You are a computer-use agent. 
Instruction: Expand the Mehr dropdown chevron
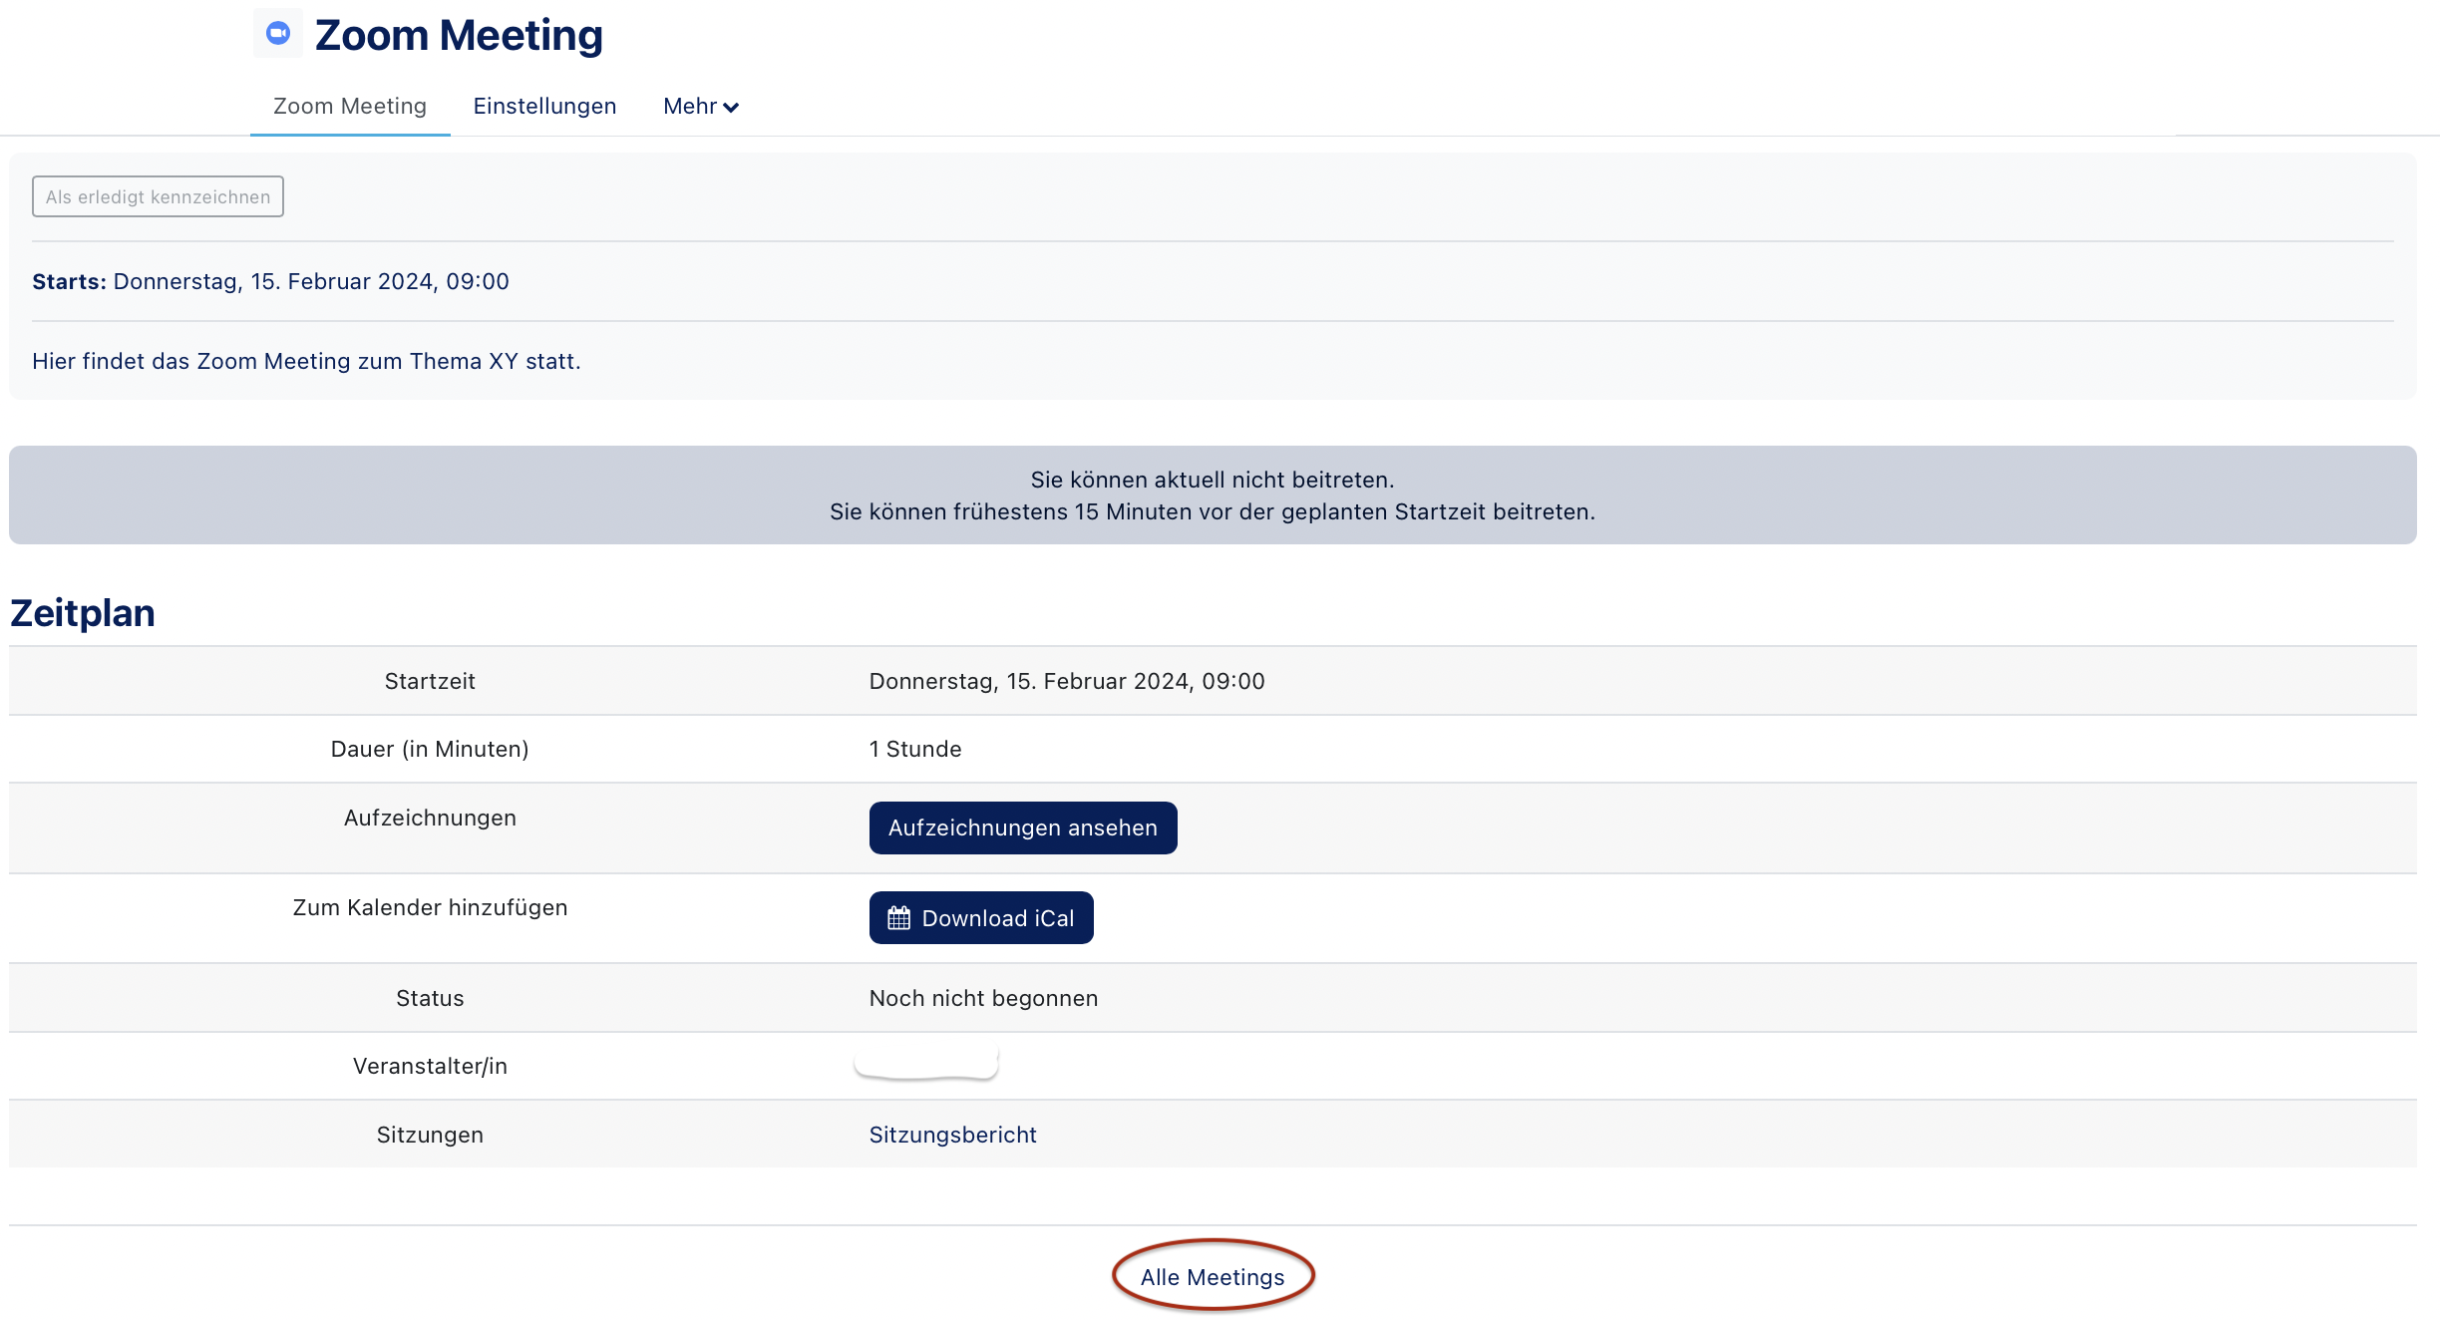[x=731, y=108]
